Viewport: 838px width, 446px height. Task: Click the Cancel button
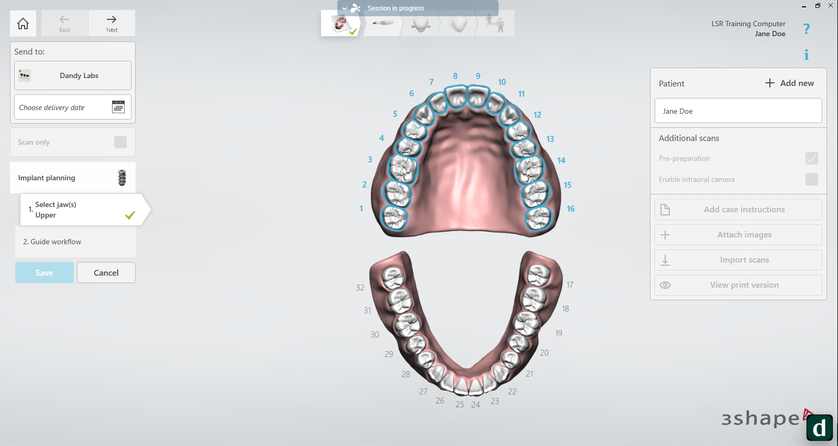point(106,273)
